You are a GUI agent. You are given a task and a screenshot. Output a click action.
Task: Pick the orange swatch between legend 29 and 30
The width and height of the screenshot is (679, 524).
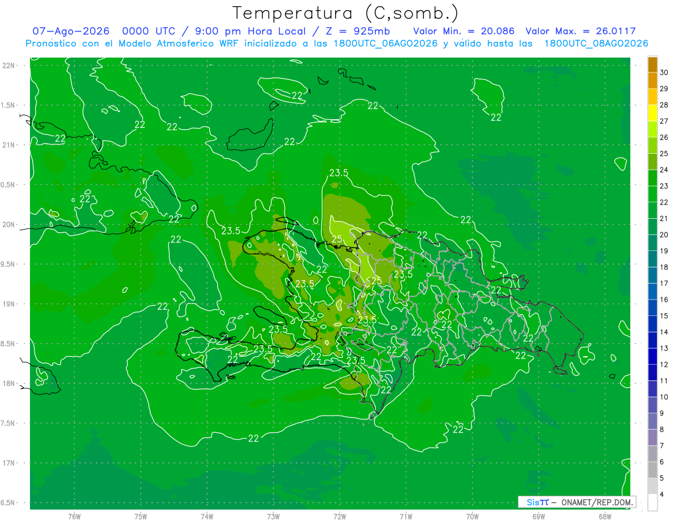point(652,81)
